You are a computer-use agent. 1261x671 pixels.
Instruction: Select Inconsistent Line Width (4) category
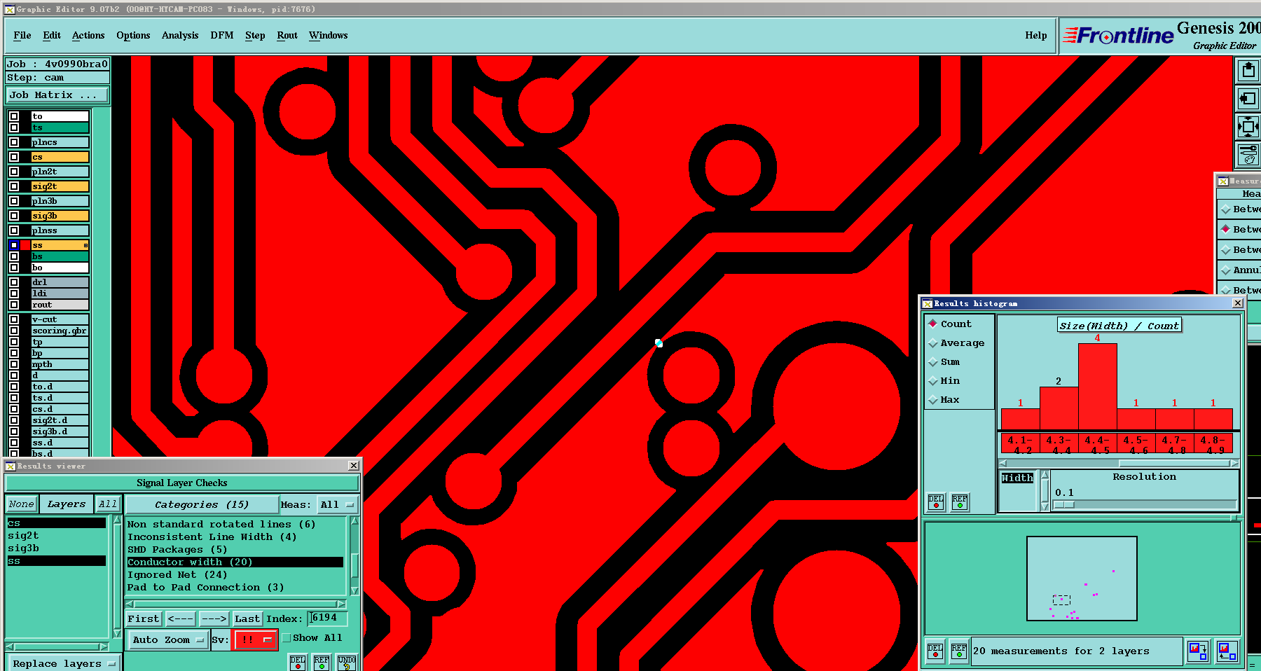(235, 537)
